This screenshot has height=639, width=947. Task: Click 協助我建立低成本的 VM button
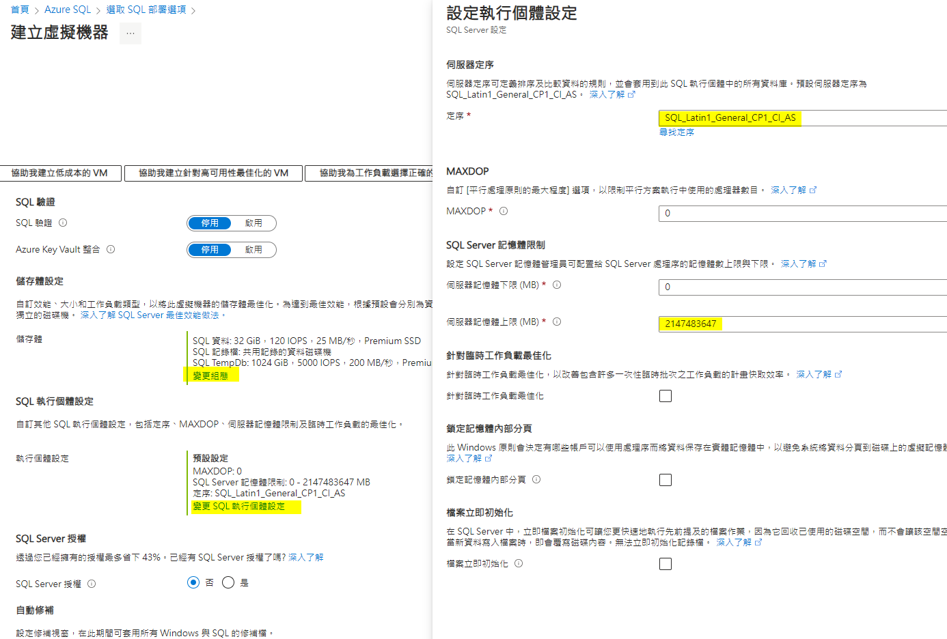59,173
